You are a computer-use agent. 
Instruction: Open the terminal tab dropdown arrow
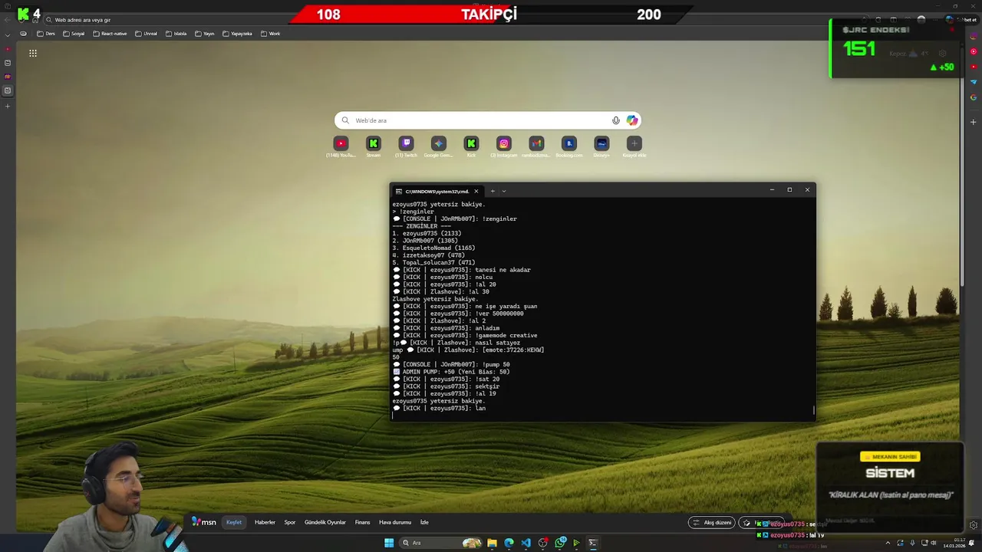click(504, 191)
